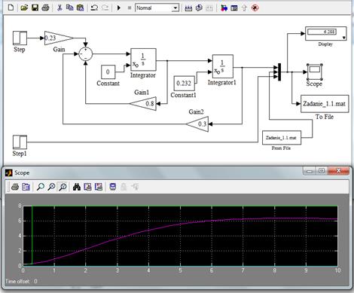The height and width of the screenshot is (293, 354).
Task: Start the simulation
Action: tap(119, 8)
